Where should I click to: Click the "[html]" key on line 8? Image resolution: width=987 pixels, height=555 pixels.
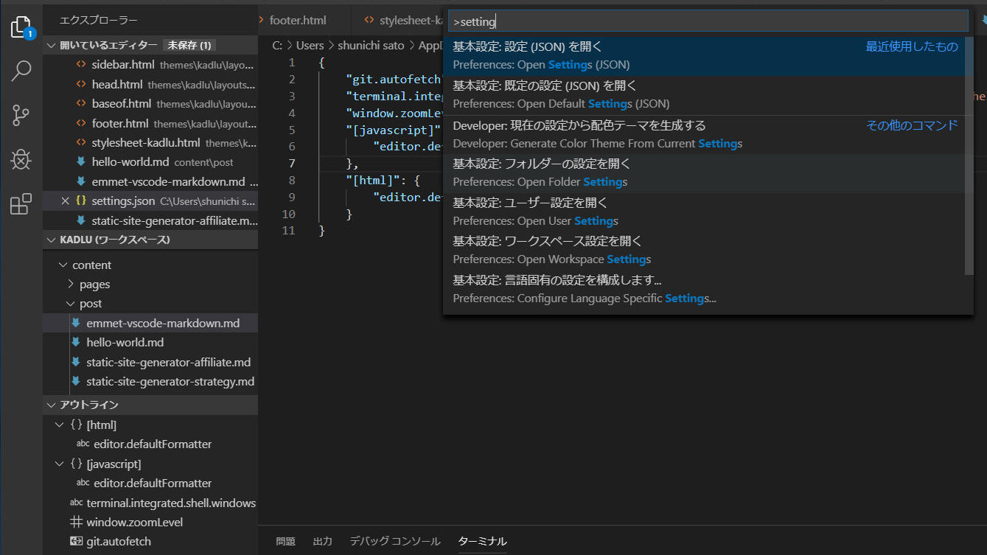371,181
